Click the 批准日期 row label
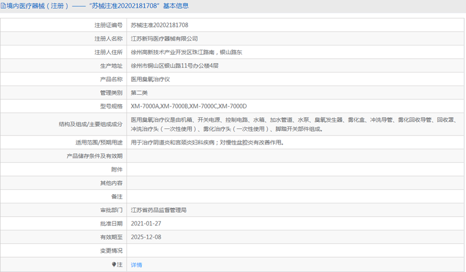Screen dimensions: 466x272 (111, 224)
